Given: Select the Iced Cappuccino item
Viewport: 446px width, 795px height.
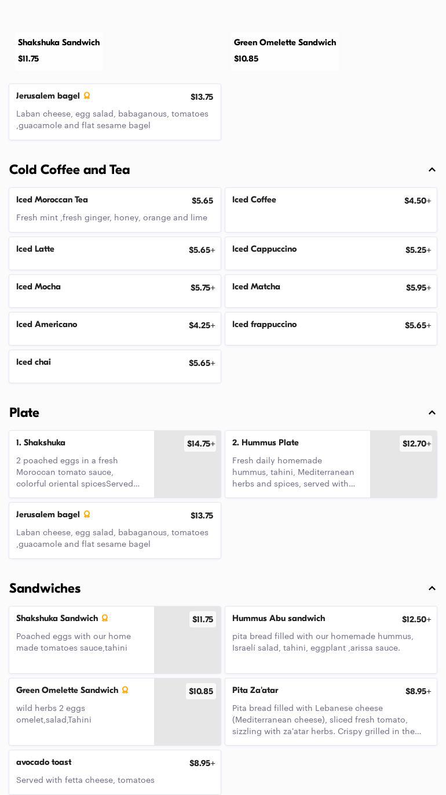Looking at the screenshot, I should tap(331, 253).
